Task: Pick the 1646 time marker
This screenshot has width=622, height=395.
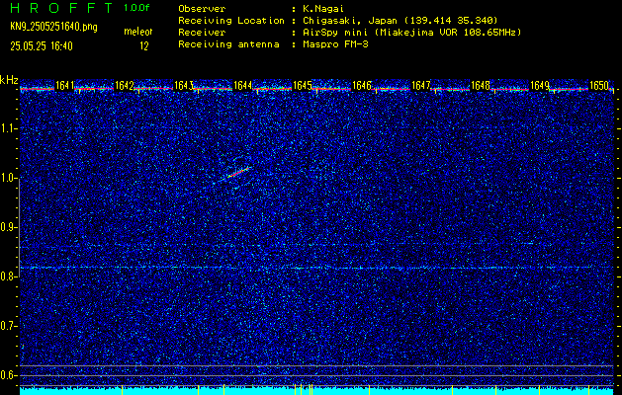Action: tap(362, 85)
